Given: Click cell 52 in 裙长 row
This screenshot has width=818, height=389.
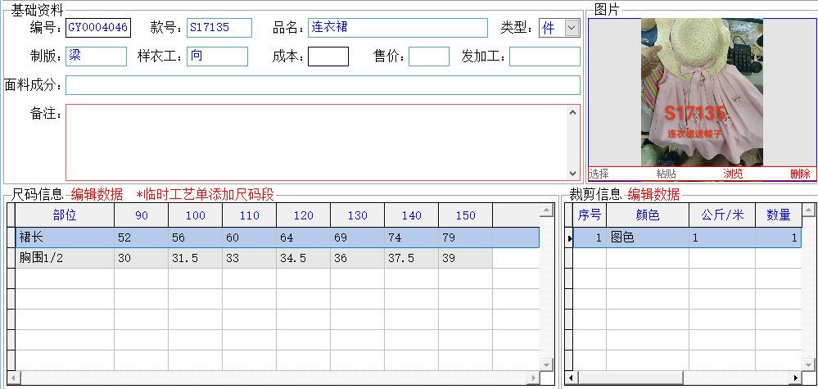Looking at the screenshot, I should tap(142, 237).
